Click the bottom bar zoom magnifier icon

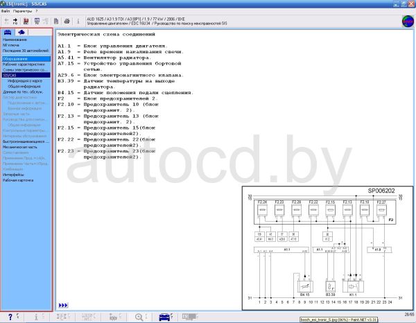click(x=139, y=317)
